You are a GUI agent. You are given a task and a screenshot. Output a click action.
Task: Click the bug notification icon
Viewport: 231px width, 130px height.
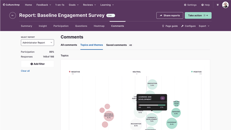click(218, 5)
